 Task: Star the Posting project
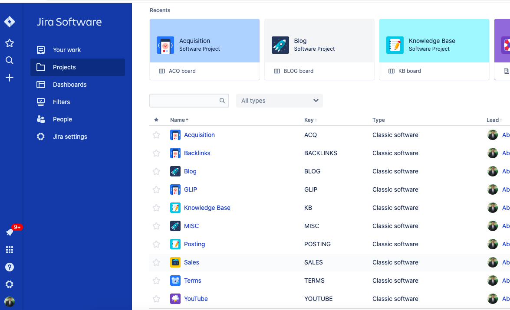coord(156,244)
